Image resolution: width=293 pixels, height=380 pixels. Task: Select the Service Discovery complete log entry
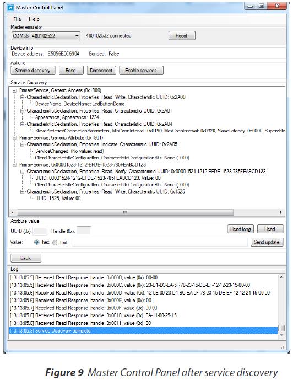click(x=143, y=331)
